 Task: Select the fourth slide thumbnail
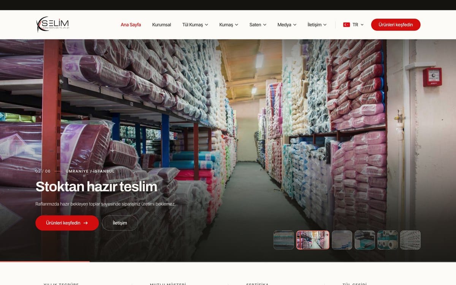point(365,240)
